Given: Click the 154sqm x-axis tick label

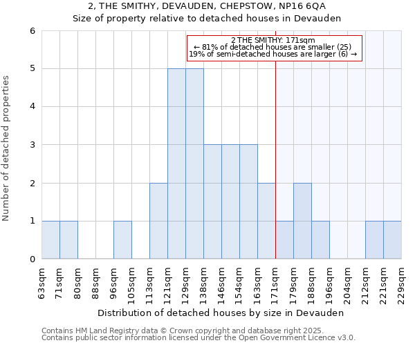Looking at the screenshot, I should tap(239, 286).
